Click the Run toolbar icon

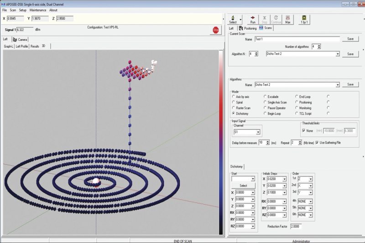point(253,19)
